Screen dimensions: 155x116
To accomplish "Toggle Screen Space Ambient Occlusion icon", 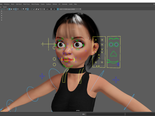I will point(23,9).
